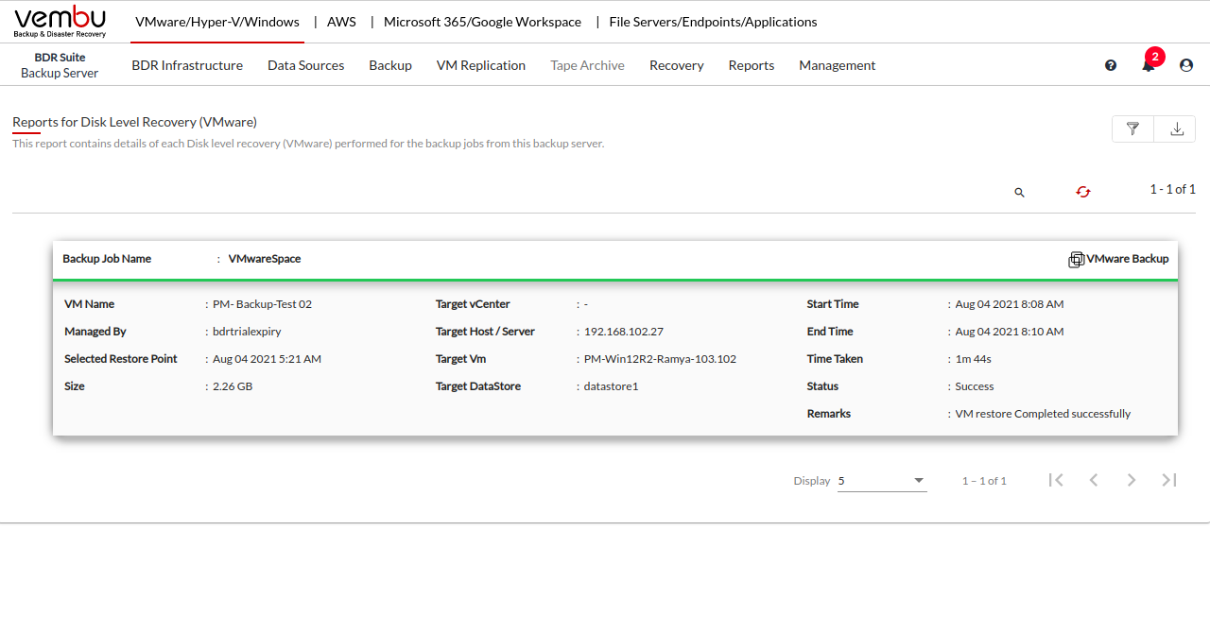Click target host 192.168.102.27
1210x633 pixels.
624,332
